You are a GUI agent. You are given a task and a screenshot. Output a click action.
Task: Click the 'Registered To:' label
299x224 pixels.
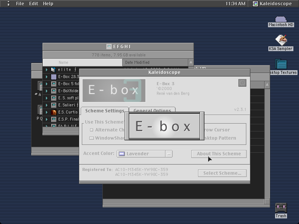point(98,169)
